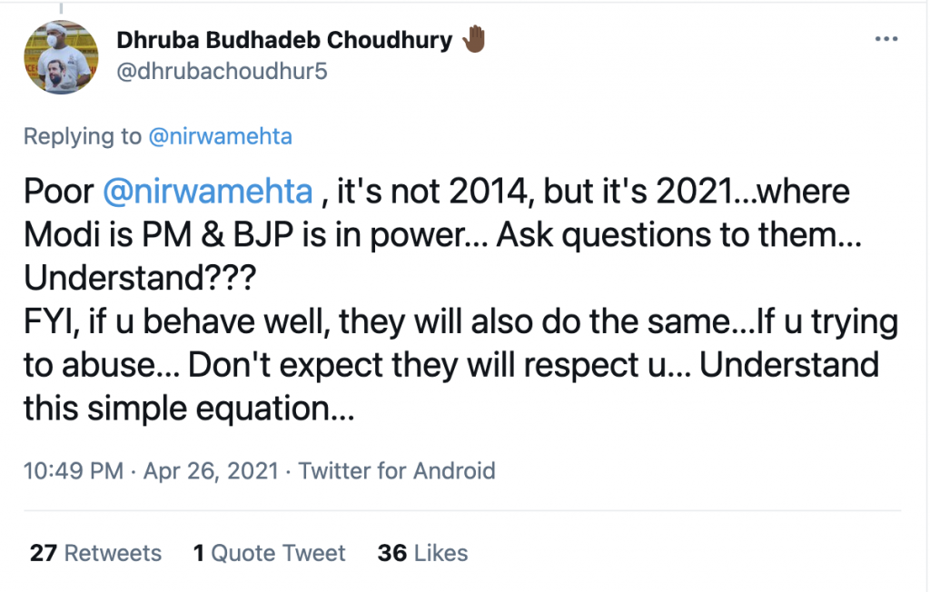Screen dimensions: 930x592
Task: Click the @dhrubachoudhur5 handle
Action: 222,71
